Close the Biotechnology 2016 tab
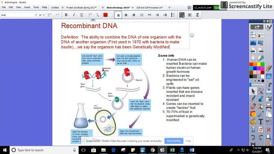This screenshot has height=154, width=274. tap(133, 8)
